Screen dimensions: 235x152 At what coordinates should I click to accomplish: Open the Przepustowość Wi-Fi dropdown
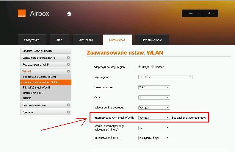point(154,138)
